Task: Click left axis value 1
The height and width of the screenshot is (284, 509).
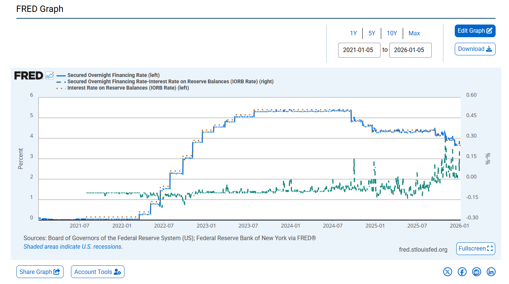Action: point(32,197)
